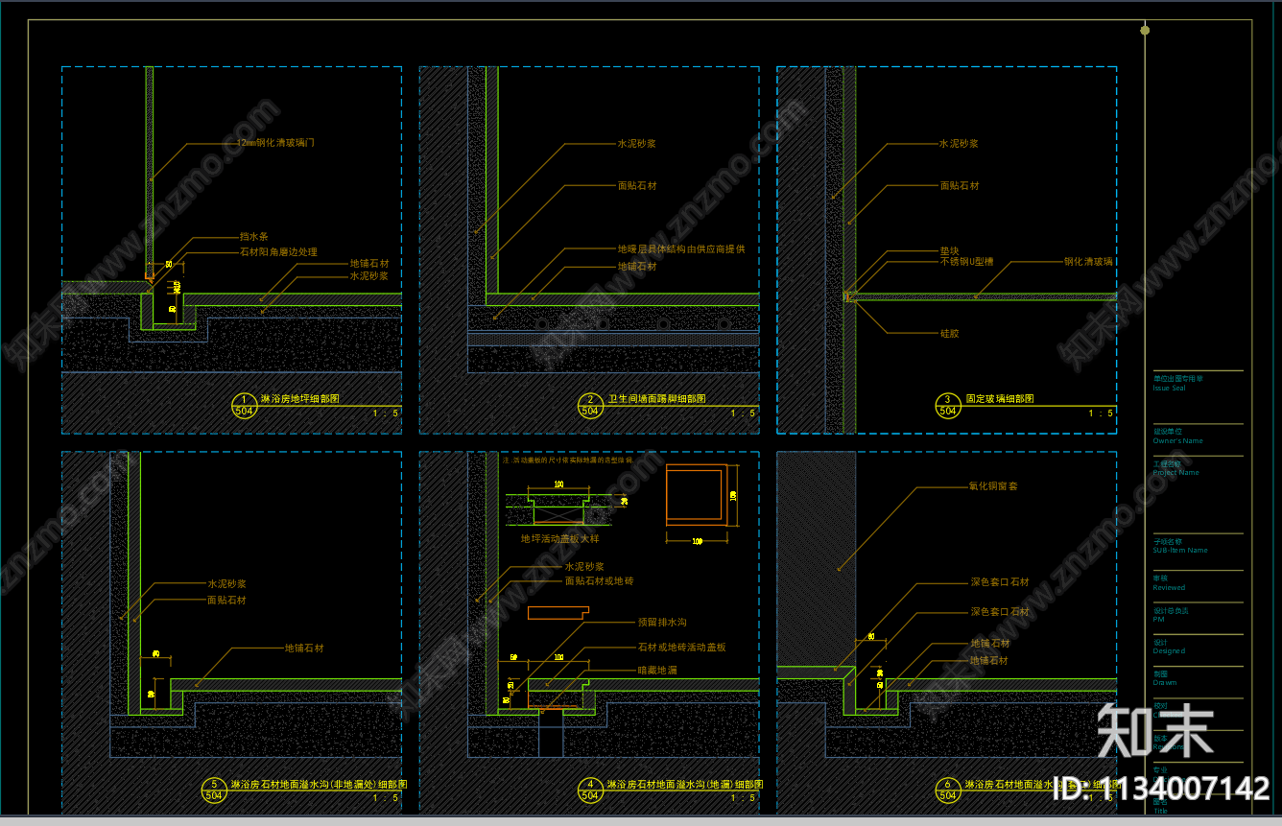Select the '硅胶' annotation label
The height and width of the screenshot is (826, 1282).
(949, 334)
